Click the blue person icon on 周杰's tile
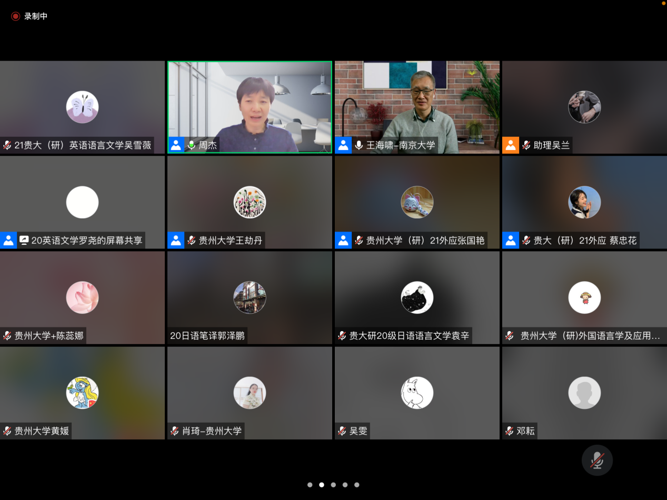The height and width of the screenshot is (500, 667). [176, 145]
